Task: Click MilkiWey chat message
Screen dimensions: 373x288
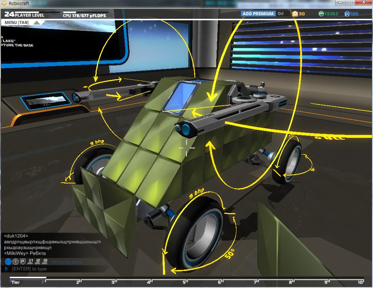Action: coord(25,253)
